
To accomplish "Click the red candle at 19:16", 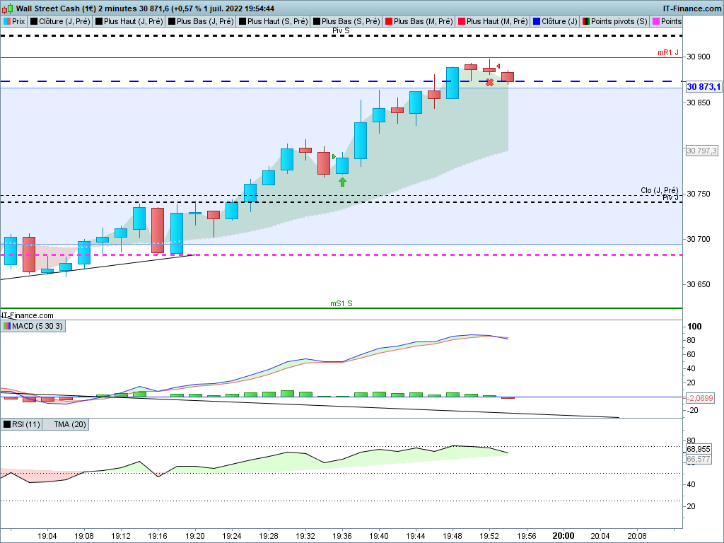I will point(158,230).
